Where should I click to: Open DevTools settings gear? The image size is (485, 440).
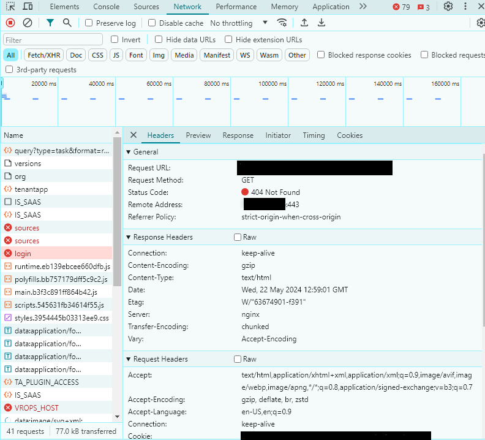(448, 7)
